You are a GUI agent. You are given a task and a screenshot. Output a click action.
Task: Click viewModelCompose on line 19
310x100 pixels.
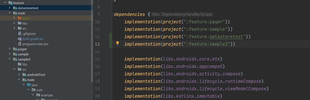245,89
